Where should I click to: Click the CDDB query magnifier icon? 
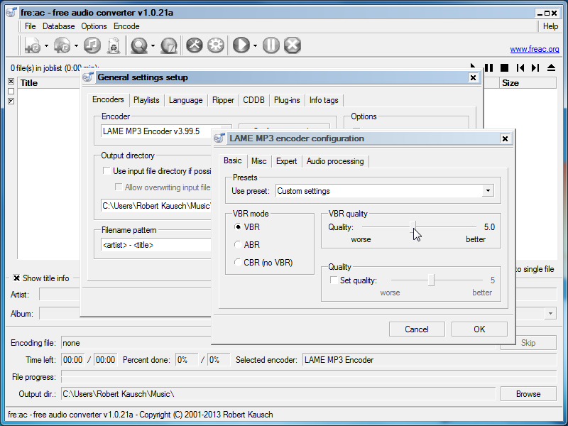pos(139,45)
